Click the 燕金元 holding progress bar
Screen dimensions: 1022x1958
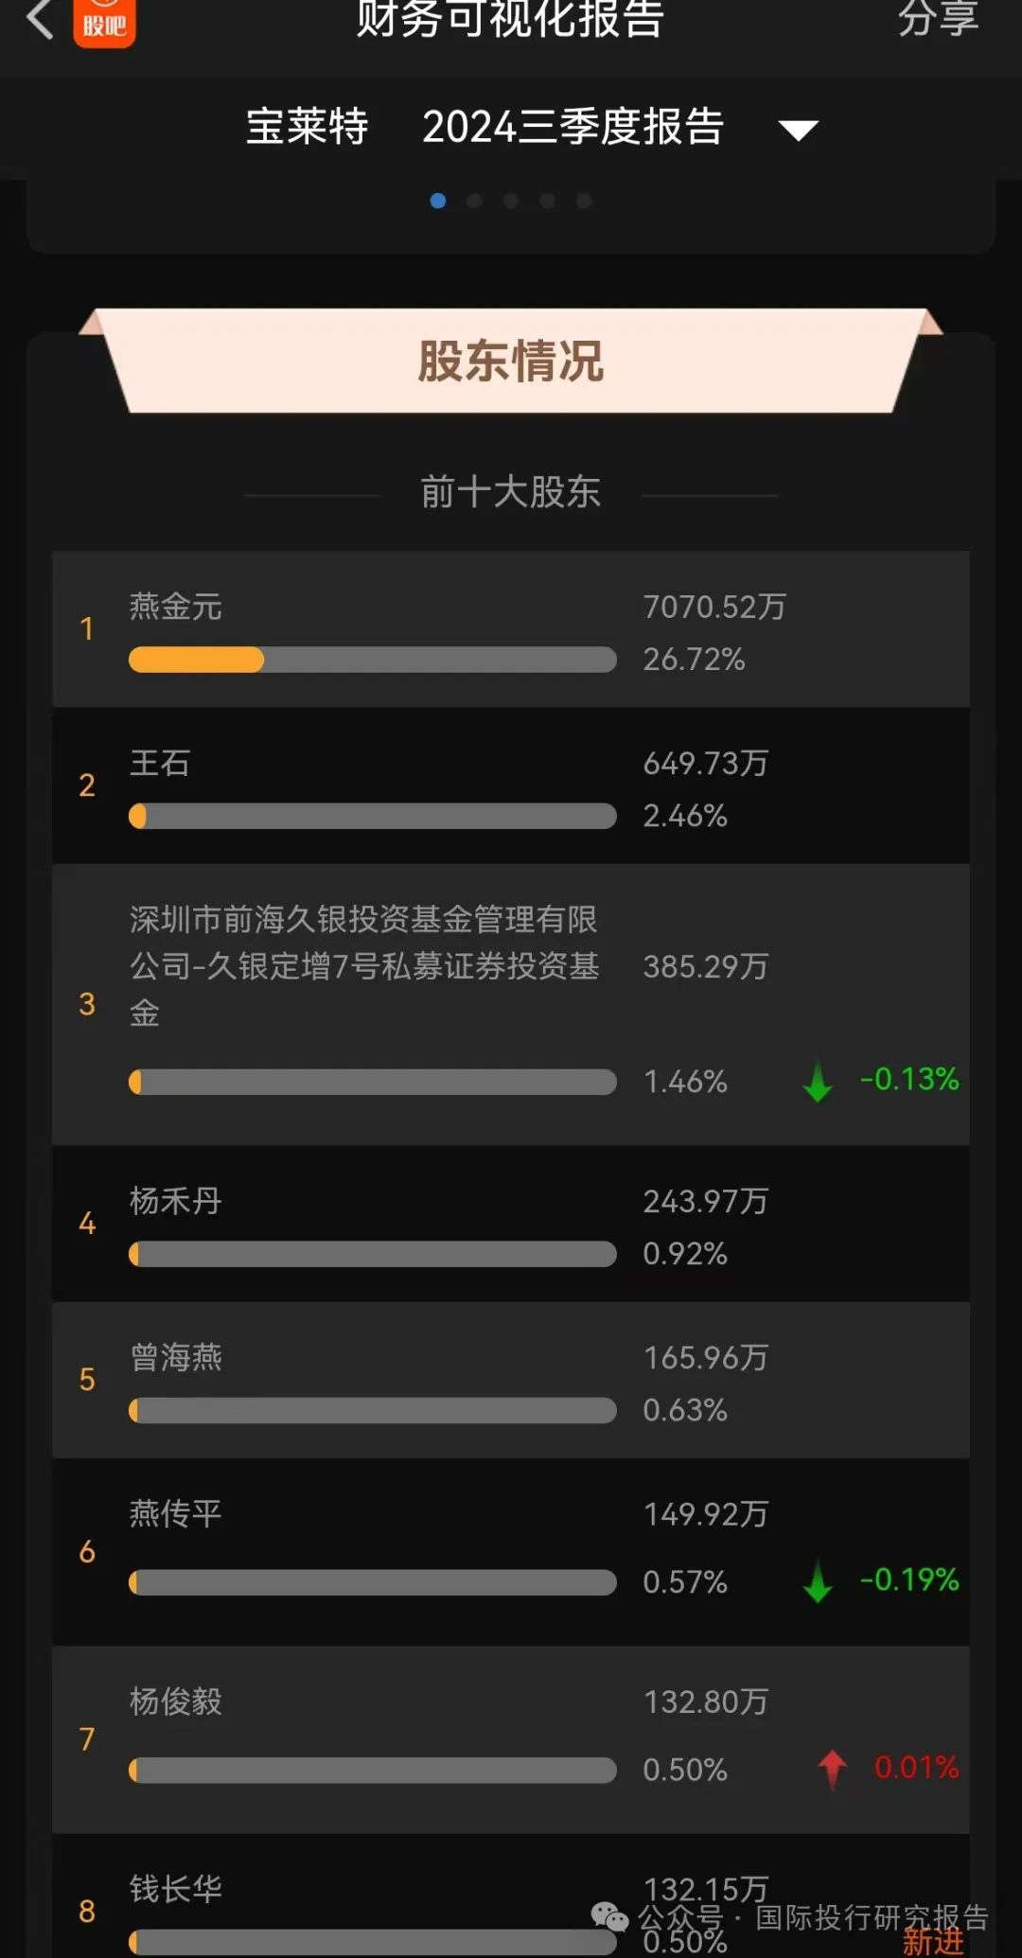[372, 660]
